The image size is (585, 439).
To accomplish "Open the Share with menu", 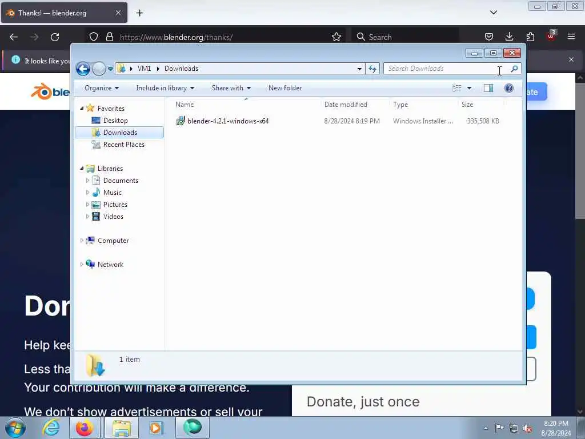I will click(231, 88).
